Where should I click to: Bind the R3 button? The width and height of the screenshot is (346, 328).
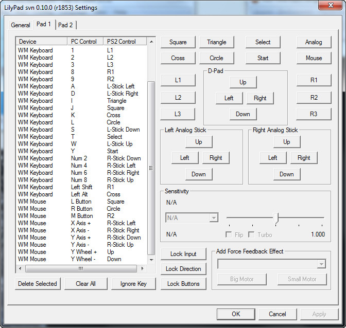point(314,114)
